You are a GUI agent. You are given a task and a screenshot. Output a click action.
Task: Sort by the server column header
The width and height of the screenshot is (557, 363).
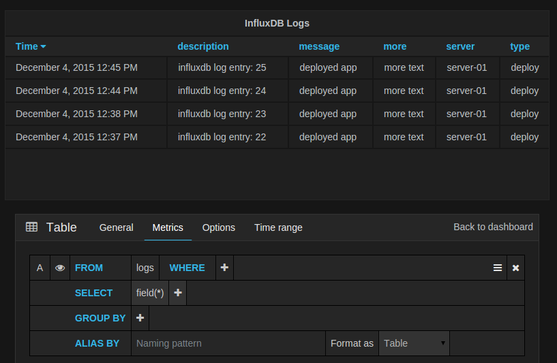pos(460,46)
